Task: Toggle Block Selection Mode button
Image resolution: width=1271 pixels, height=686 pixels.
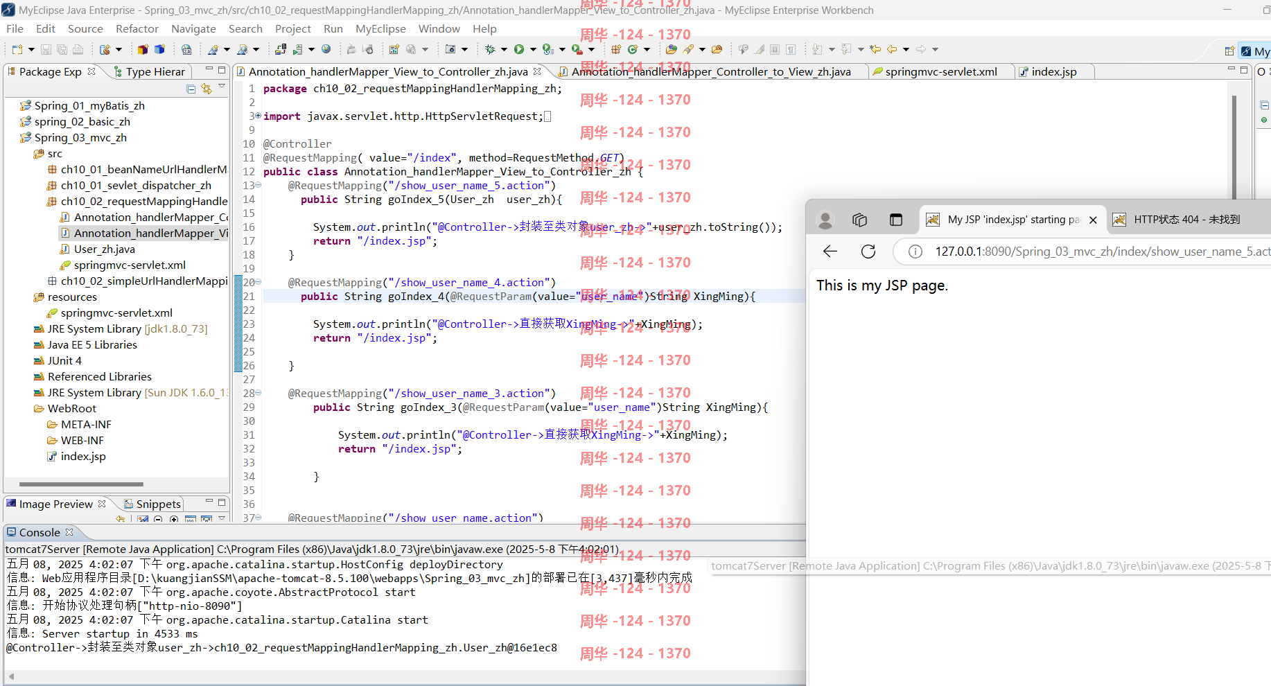Action: coord(775,49)
